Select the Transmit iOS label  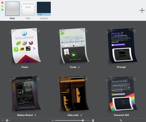tap(121, 115)
